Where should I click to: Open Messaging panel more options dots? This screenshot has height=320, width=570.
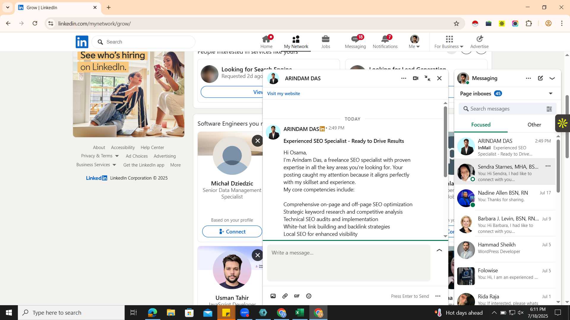pyautogui.click(x=528, y=78)
